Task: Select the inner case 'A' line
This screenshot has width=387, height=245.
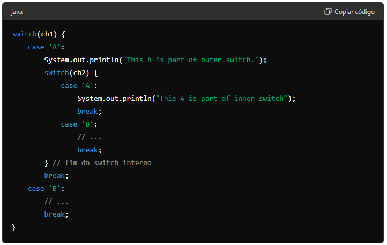Action: coord(79,86)
